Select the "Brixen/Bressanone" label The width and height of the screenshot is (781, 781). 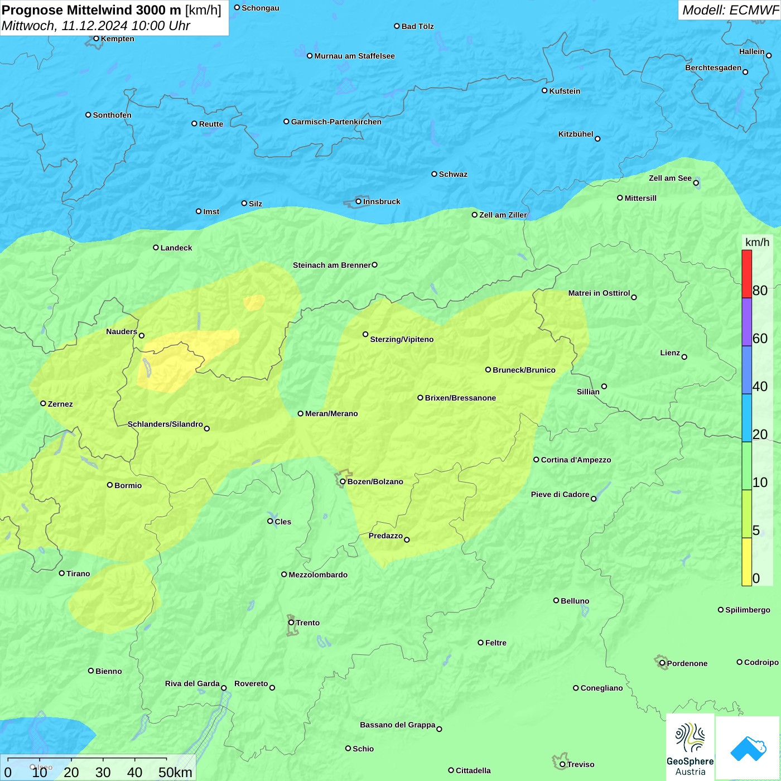point(460,398)
